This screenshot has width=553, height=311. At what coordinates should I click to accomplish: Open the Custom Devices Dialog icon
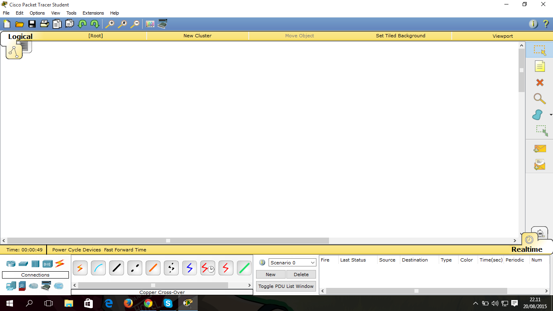tap(162, 24)
